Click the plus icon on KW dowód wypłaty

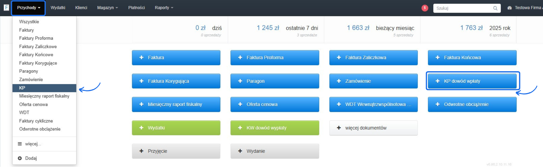(240, 128)
